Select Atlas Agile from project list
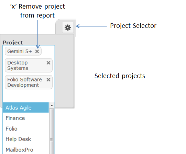 (x=26, y=108)
